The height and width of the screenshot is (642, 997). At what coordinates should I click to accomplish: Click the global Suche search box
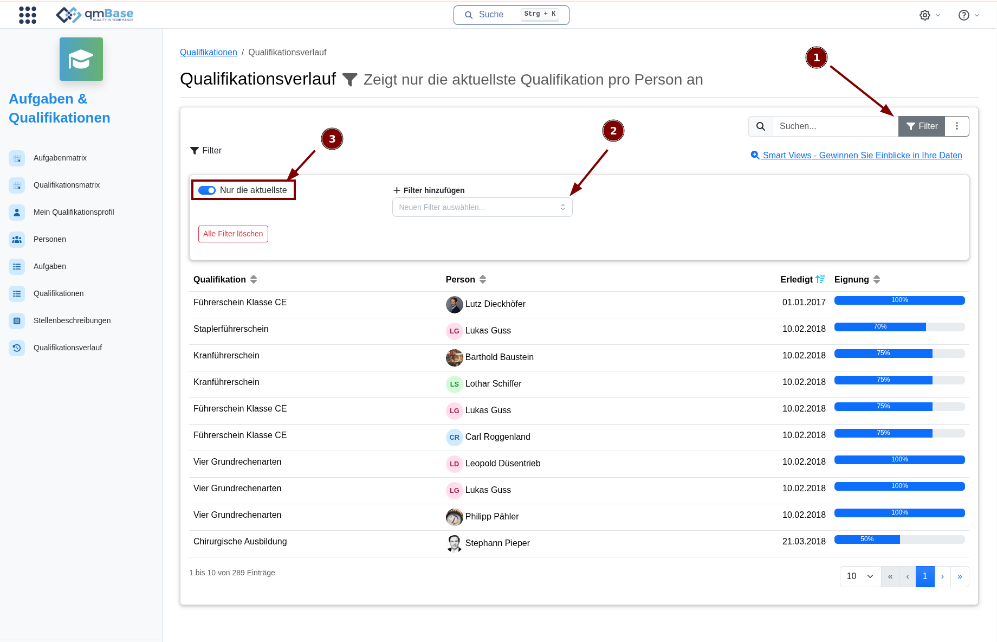click(512, 15)
